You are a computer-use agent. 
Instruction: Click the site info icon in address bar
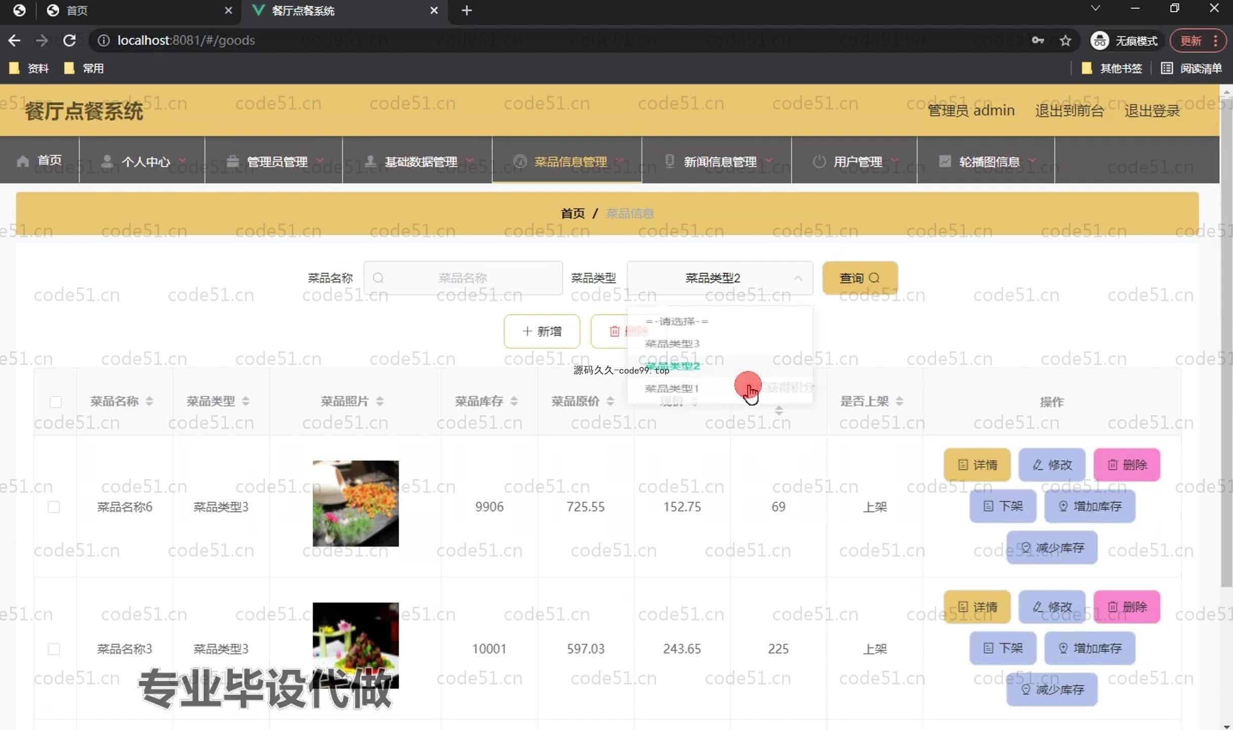click(103, 41)
